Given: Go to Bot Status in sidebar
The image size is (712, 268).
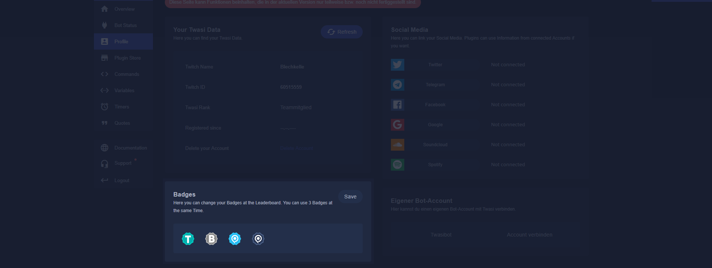Looking at the screenshot, I should pyautogui.click(x=125, y=25).
